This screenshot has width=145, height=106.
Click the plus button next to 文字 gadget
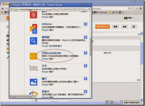[86, 66]
